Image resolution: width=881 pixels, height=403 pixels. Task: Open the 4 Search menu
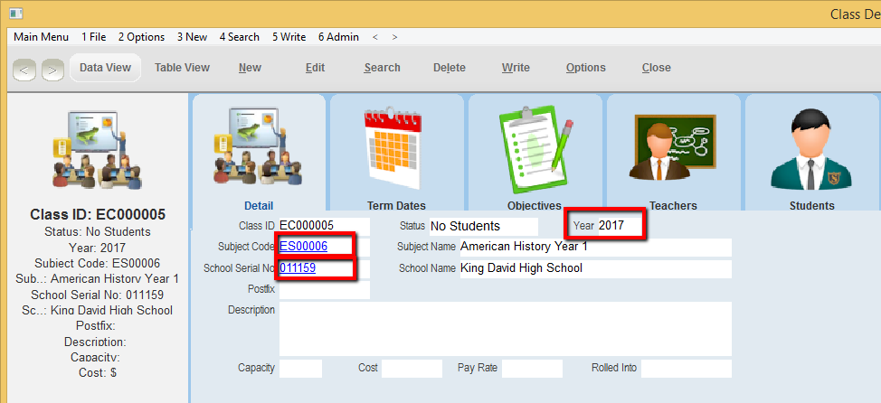239,37
